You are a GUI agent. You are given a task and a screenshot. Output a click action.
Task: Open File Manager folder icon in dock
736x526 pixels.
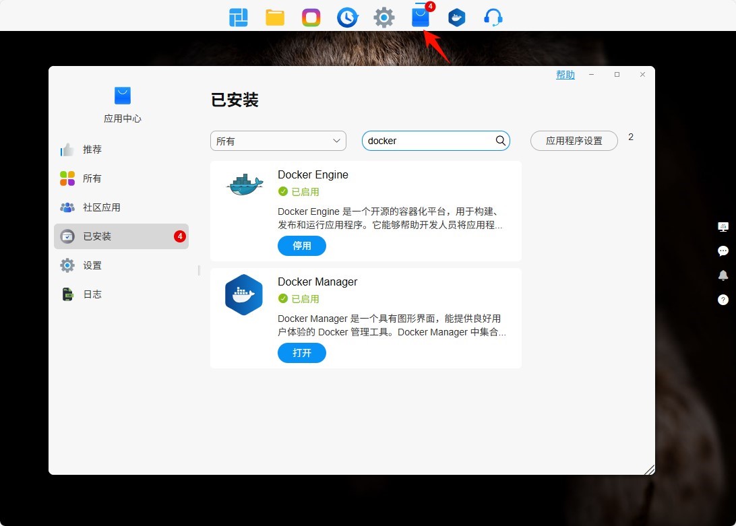coord(275,18)
